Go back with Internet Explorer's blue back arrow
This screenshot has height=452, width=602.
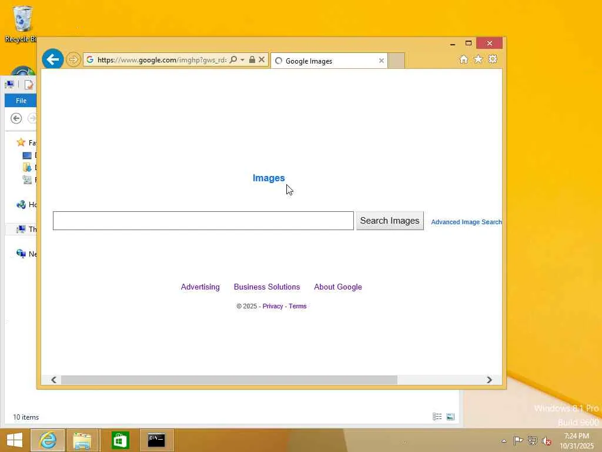[52, 59]
